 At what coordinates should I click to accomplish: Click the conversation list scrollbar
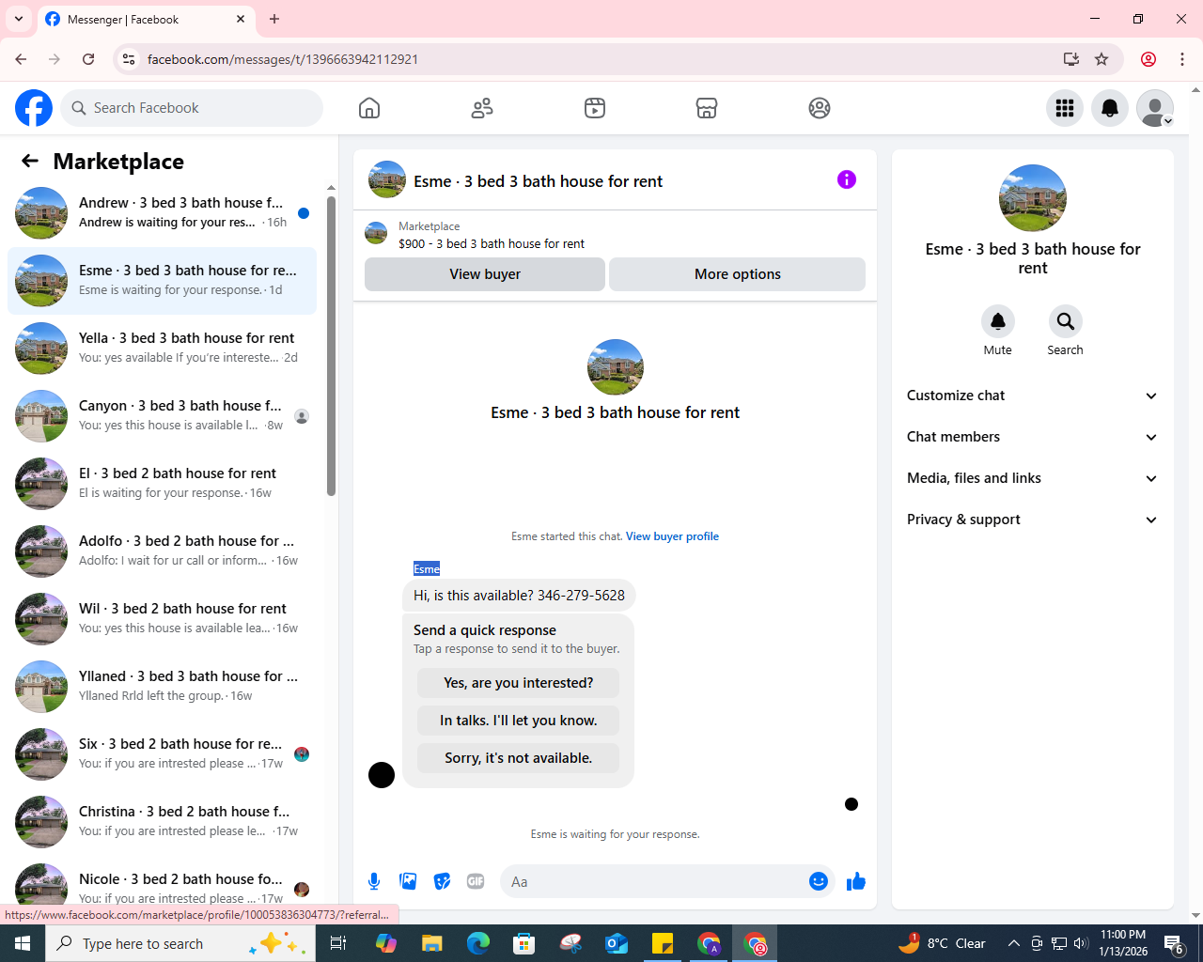pyautogui.click(x=331, y=346)
